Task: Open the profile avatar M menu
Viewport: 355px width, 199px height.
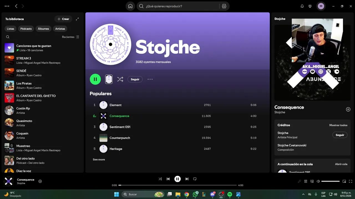Action: 321,6
